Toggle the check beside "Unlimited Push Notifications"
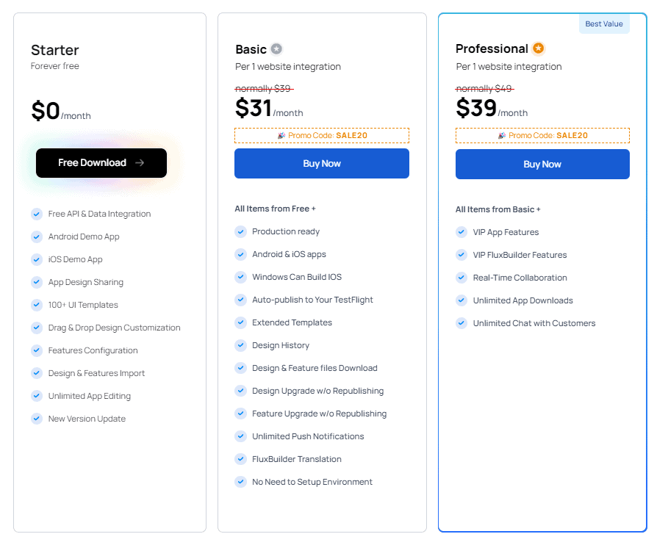The width and height of the screenshot is (668, 534). click(x=240, y=436)
